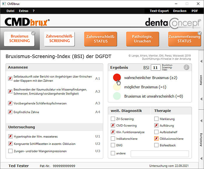
Task: Uncheck Klin. Funktionsanalyse checkbox
Action: pos(113,132)
